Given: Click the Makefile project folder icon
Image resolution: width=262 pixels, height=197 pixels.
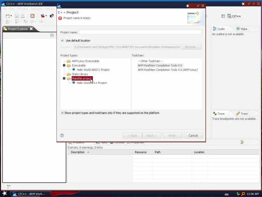Looking at the screenshot, I should click(x=69, y=78).
